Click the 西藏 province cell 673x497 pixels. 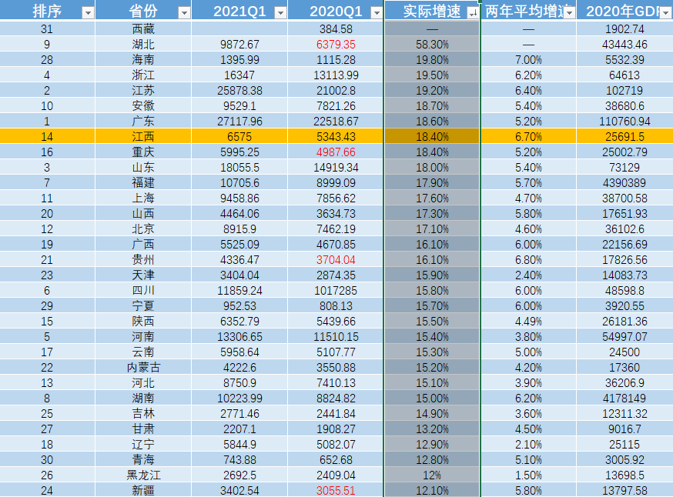click(143, 28)
